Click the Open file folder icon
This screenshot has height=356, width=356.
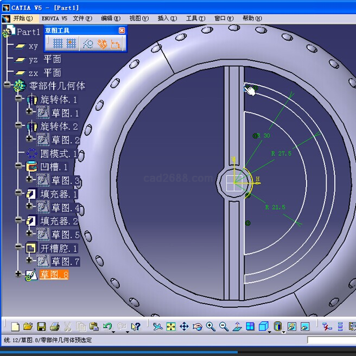28,327
